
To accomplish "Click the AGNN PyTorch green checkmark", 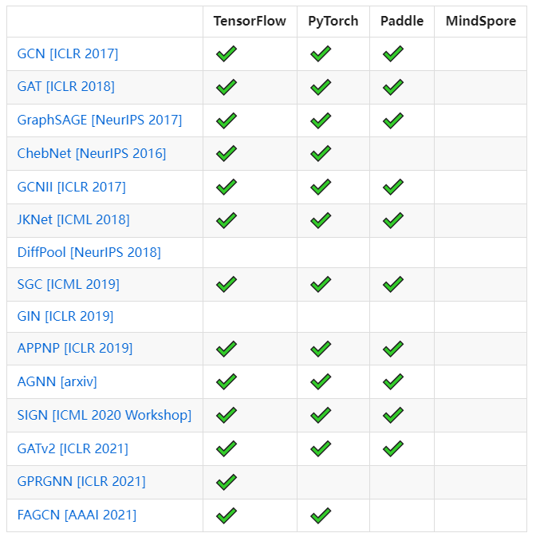I will (321, 382).
